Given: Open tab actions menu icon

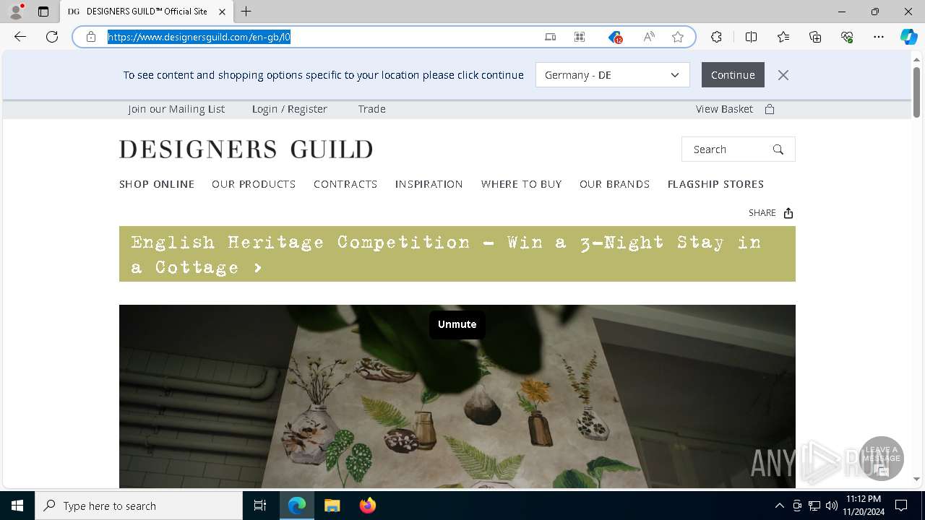Looking at the screenshot, I should [43, 12].
